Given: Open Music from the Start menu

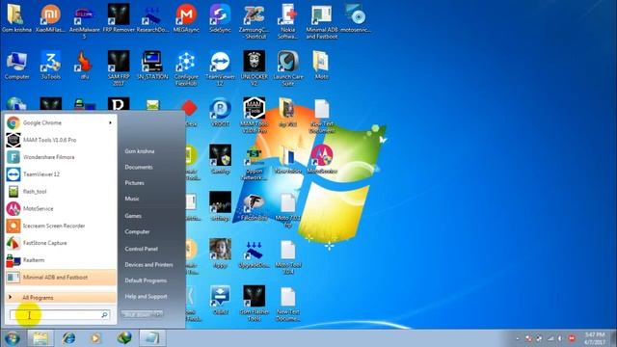Looking at the screenshot, I should [132, 199].
